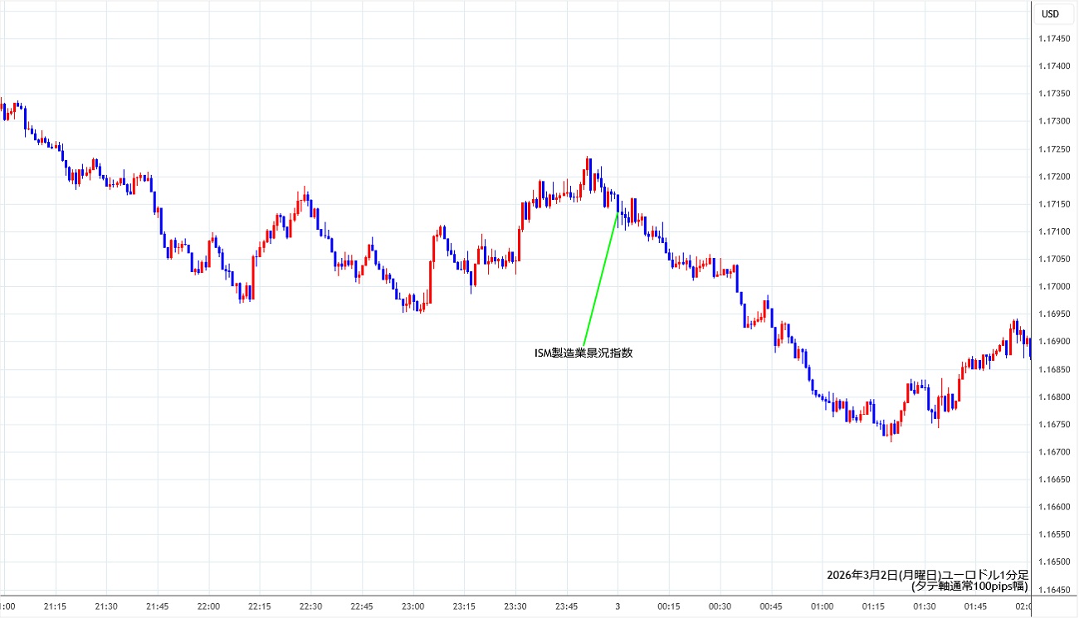
Task: Click the USD currency label on price axis
Action: 1050,13
